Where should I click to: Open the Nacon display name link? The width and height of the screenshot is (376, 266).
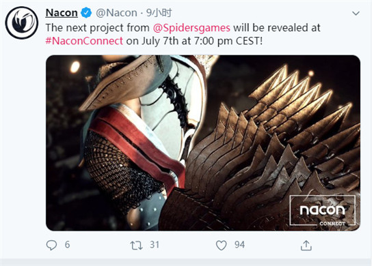pyautogui.click(x=62, y=13)
